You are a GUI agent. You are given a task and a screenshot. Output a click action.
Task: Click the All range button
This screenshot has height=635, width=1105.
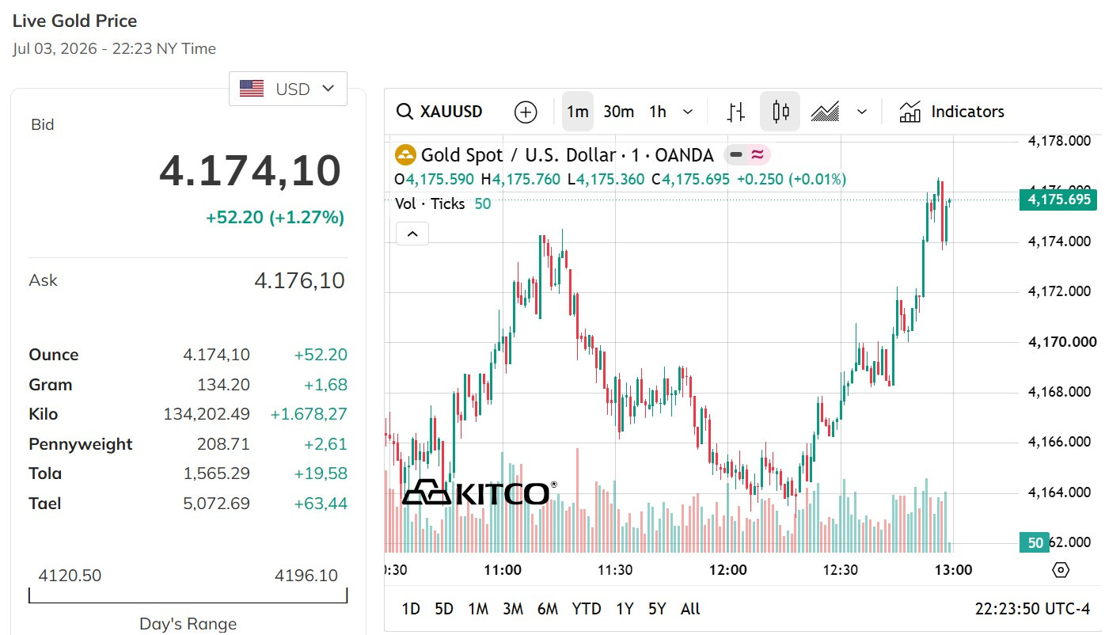pos(690,609)
